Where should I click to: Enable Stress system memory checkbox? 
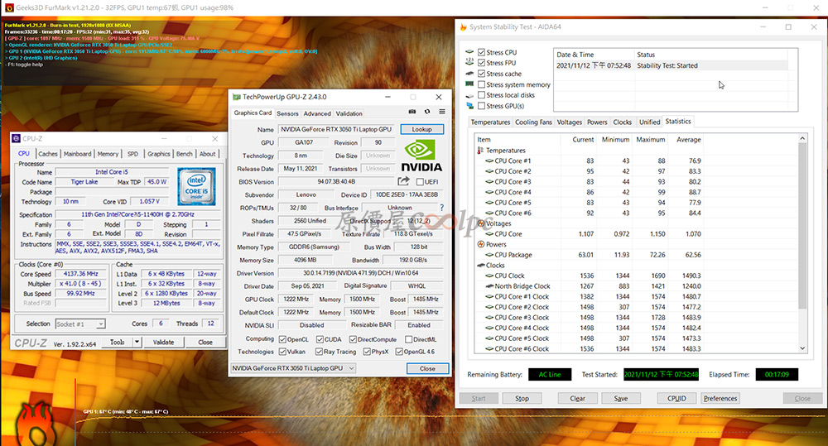tap(481, 84)
